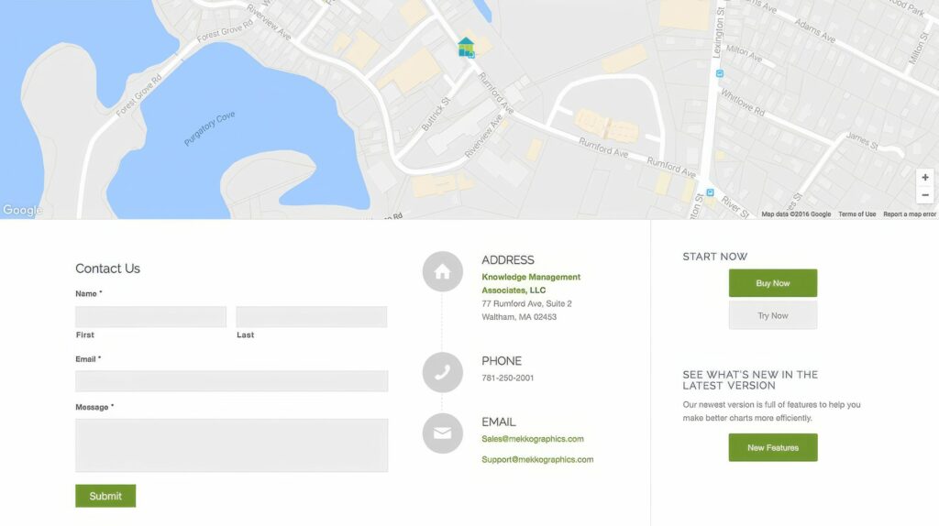
Task: Click the James St label on map
Action: [x=862, y=141]
